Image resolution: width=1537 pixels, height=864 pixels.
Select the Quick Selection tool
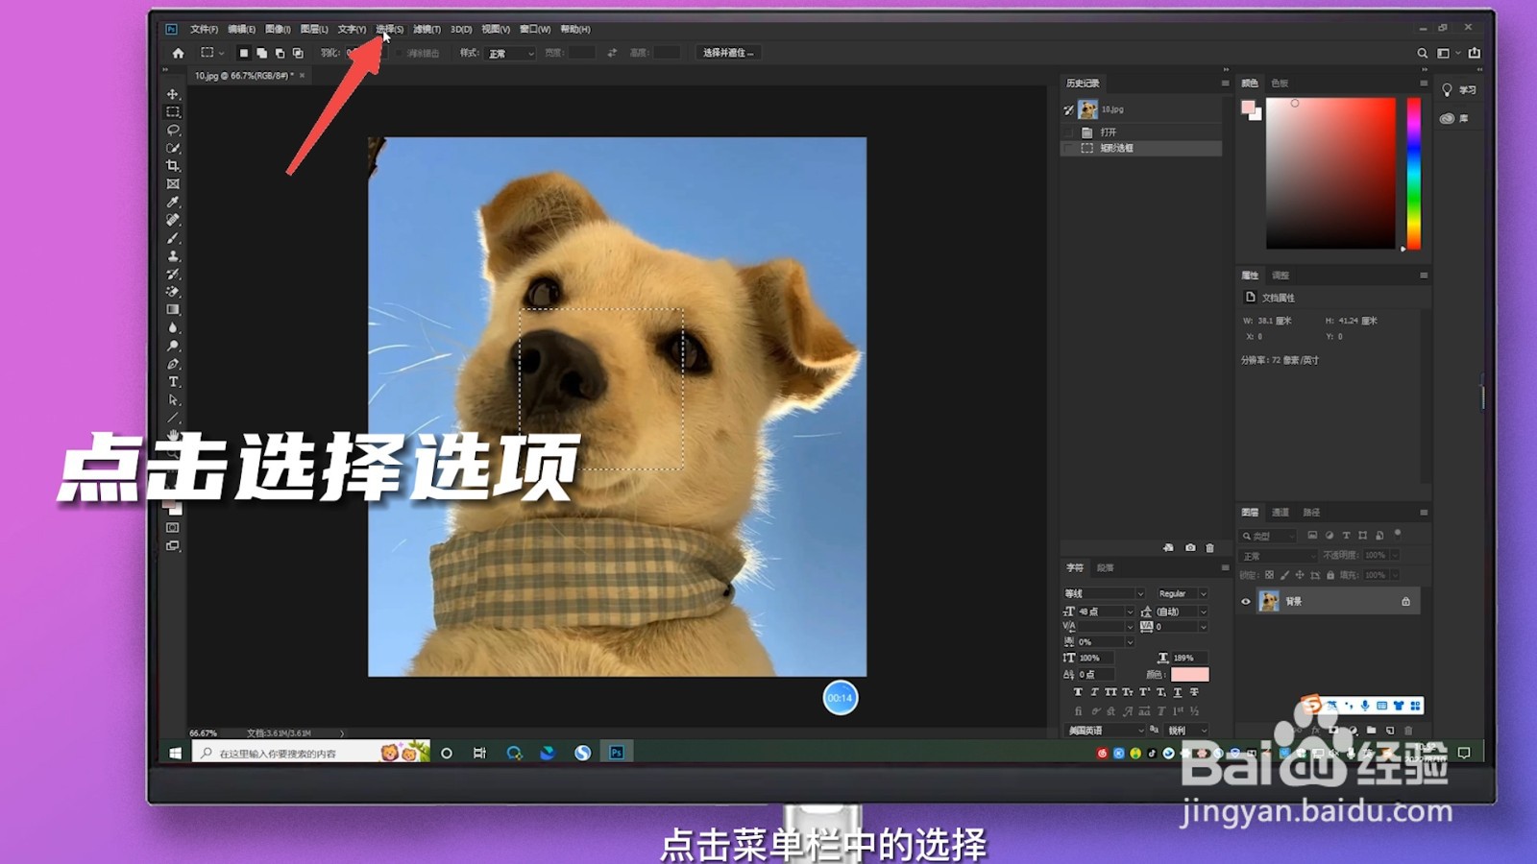click(173, 148)
